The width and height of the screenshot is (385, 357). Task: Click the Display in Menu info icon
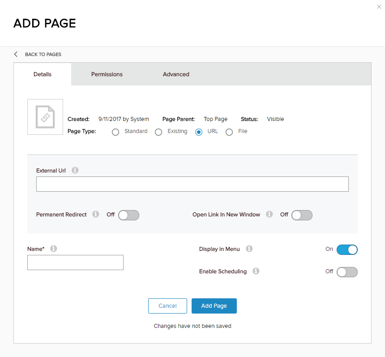[249, 249]
